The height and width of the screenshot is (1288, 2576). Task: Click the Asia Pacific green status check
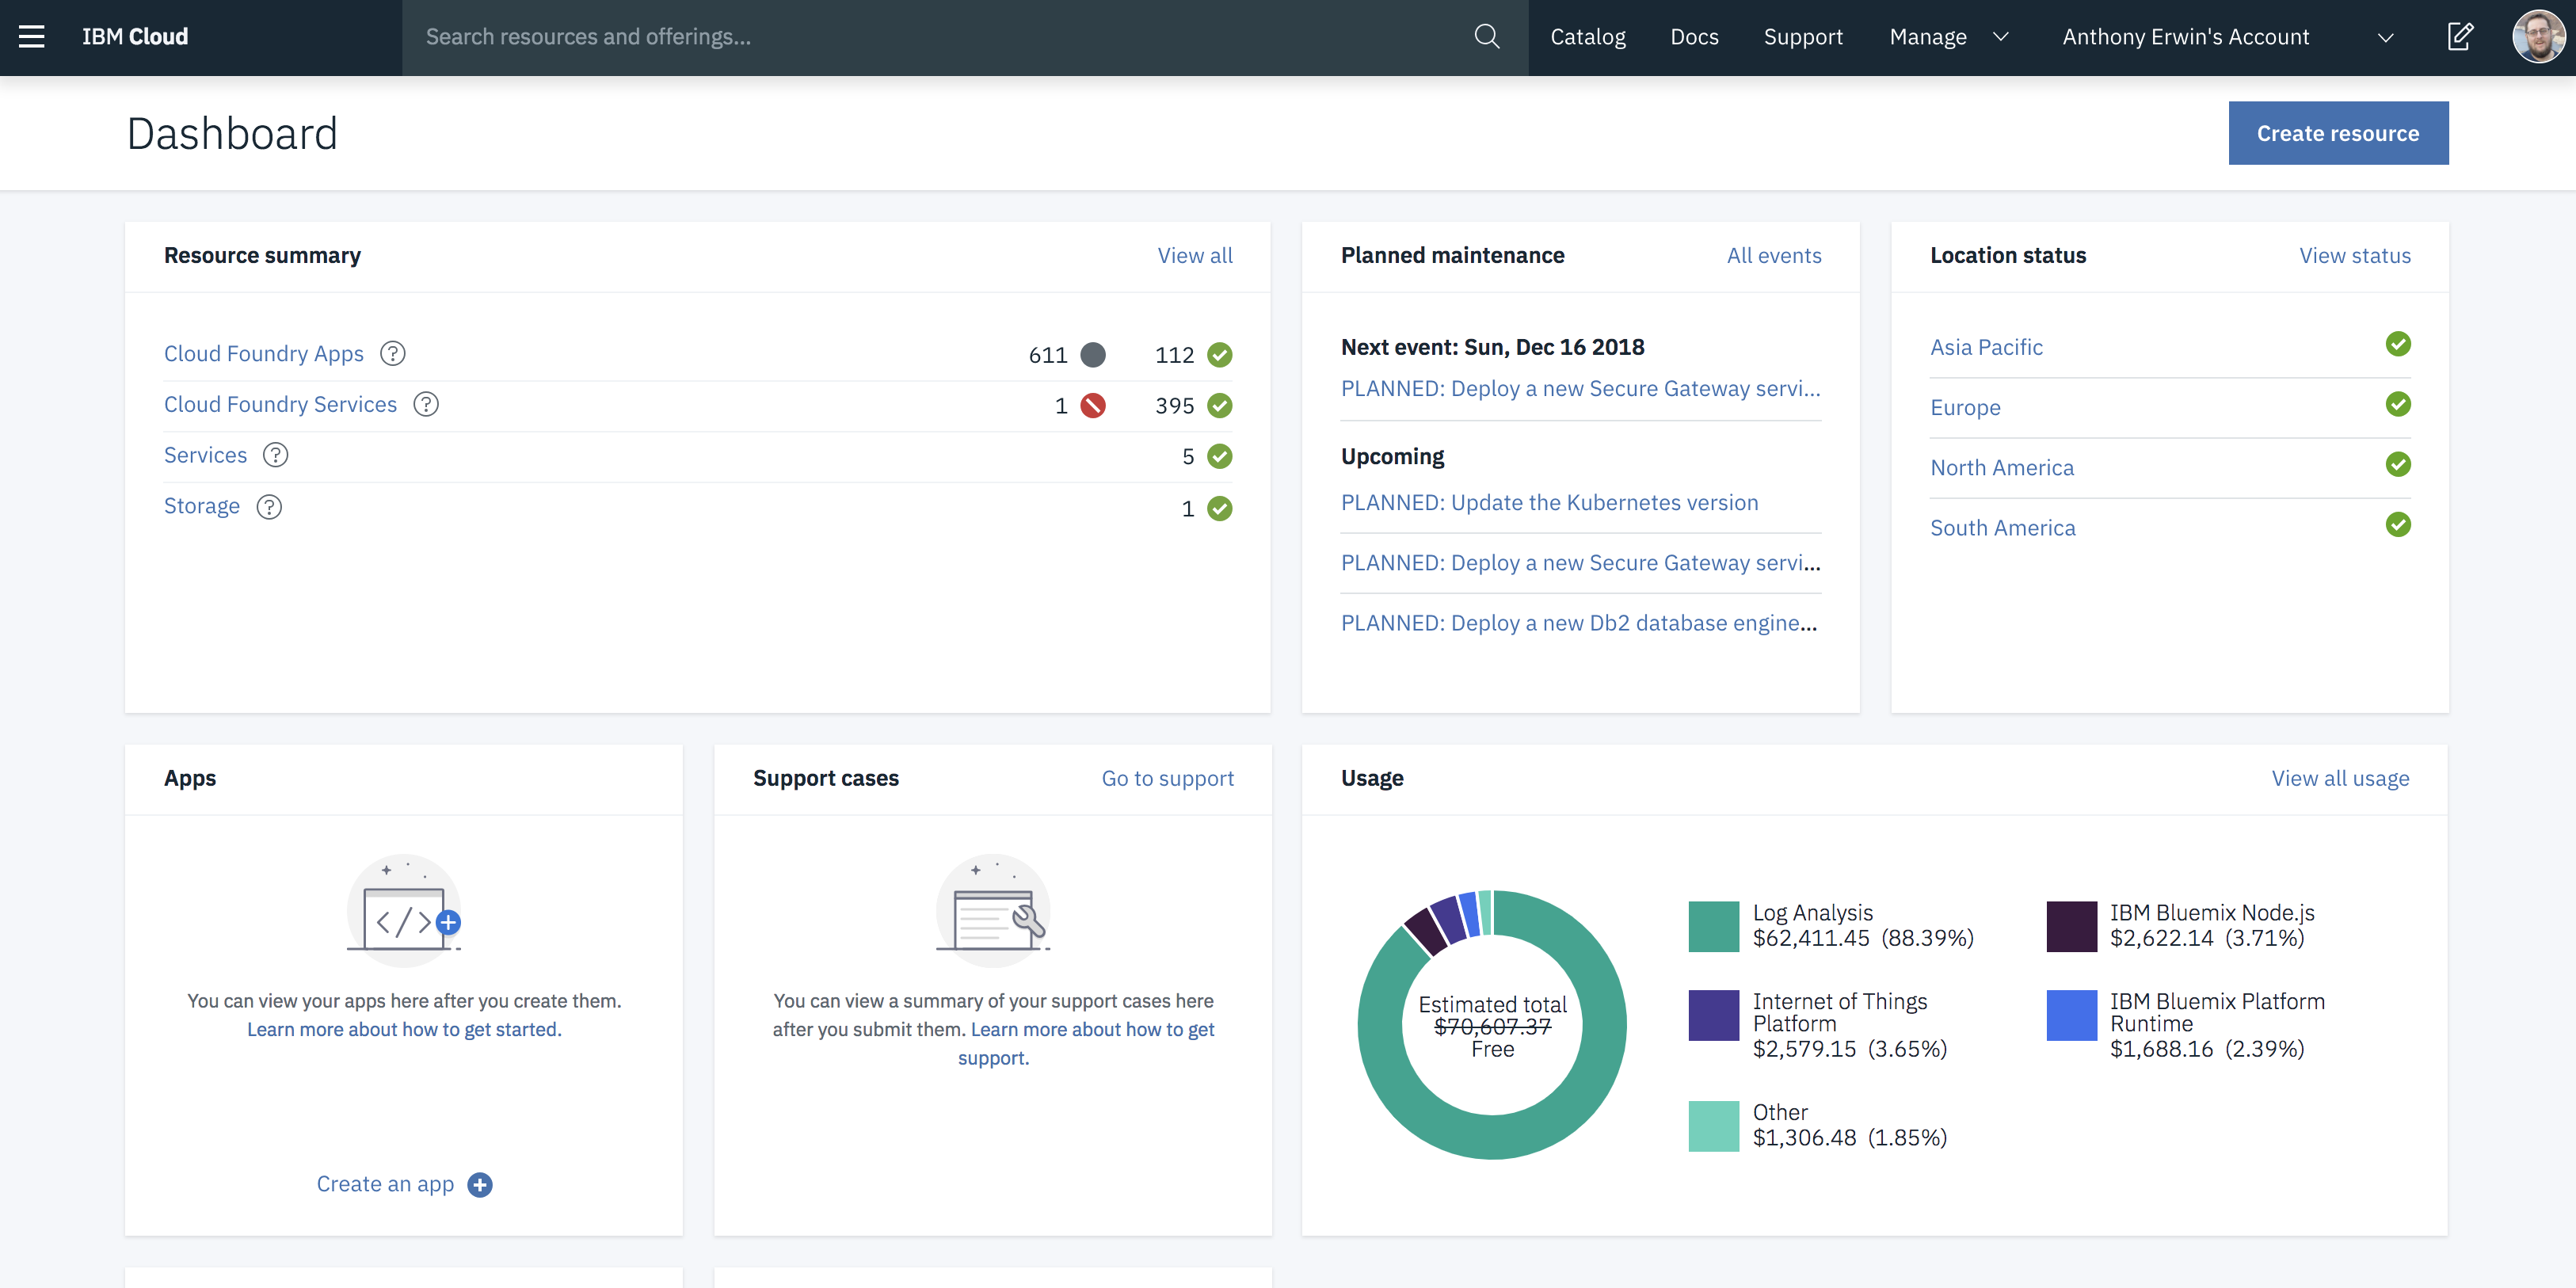tap(2398, 344)
